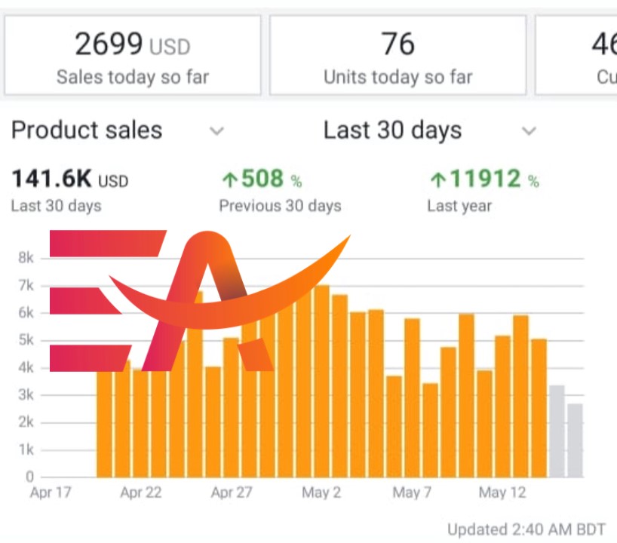Click the May 12 axis date label

[502, 493]
